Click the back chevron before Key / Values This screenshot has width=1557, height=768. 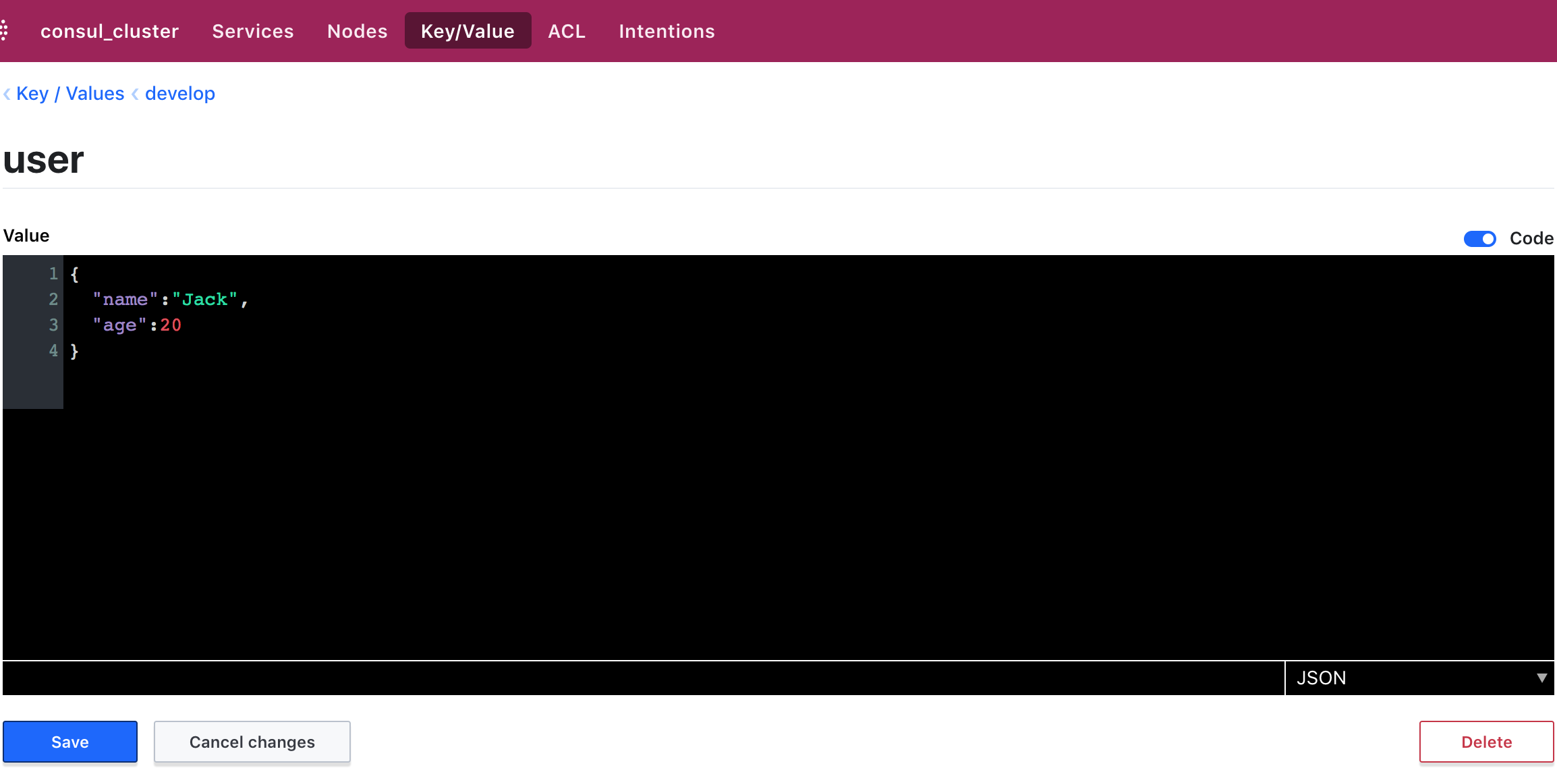click(7, 94)
